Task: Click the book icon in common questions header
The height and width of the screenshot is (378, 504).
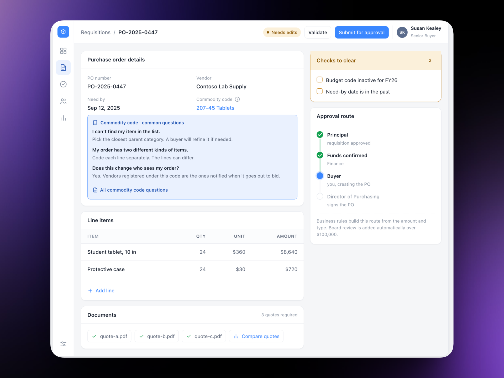Action: click(x=95, y=123)
